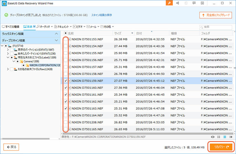Screen dimensions: 236x154
Task: Click the 27.56 MB size cell
Action: coord(121,88)
